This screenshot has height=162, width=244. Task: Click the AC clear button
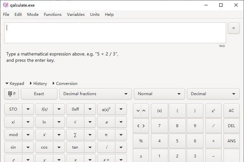pos(231,111)
